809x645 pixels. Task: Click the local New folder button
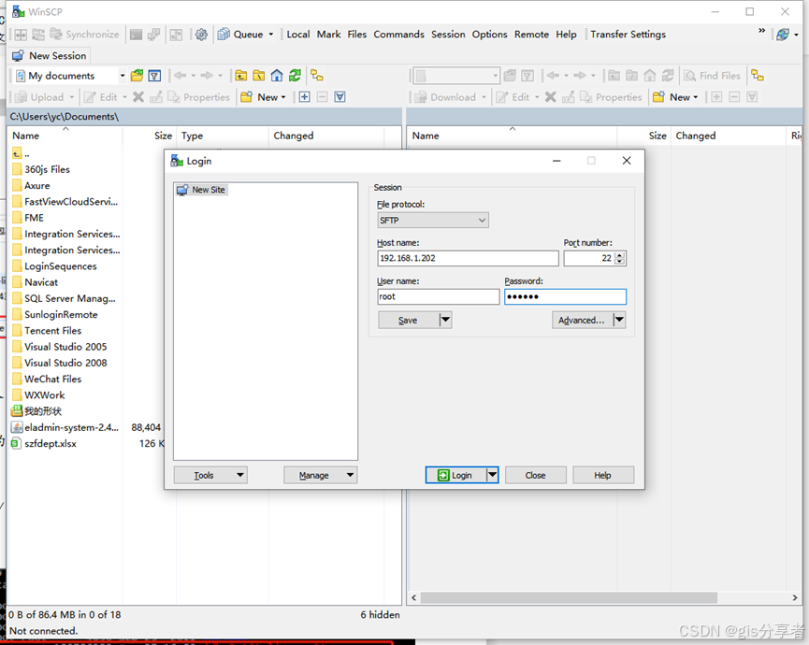263,97
